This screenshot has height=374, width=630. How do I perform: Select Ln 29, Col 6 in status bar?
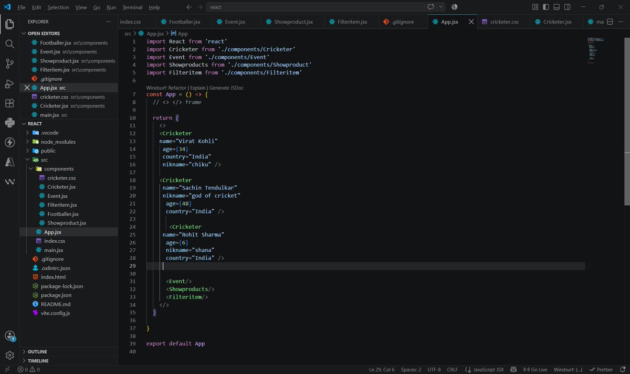382,369
